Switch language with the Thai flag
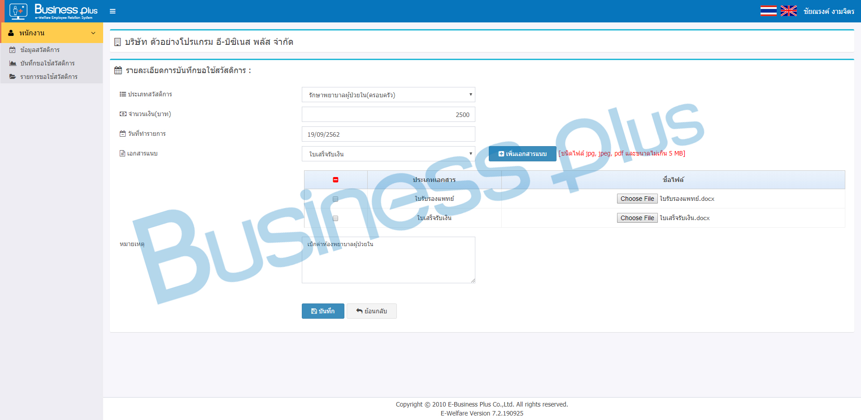Viewport: 861px width, 420px height. [768, 11]
